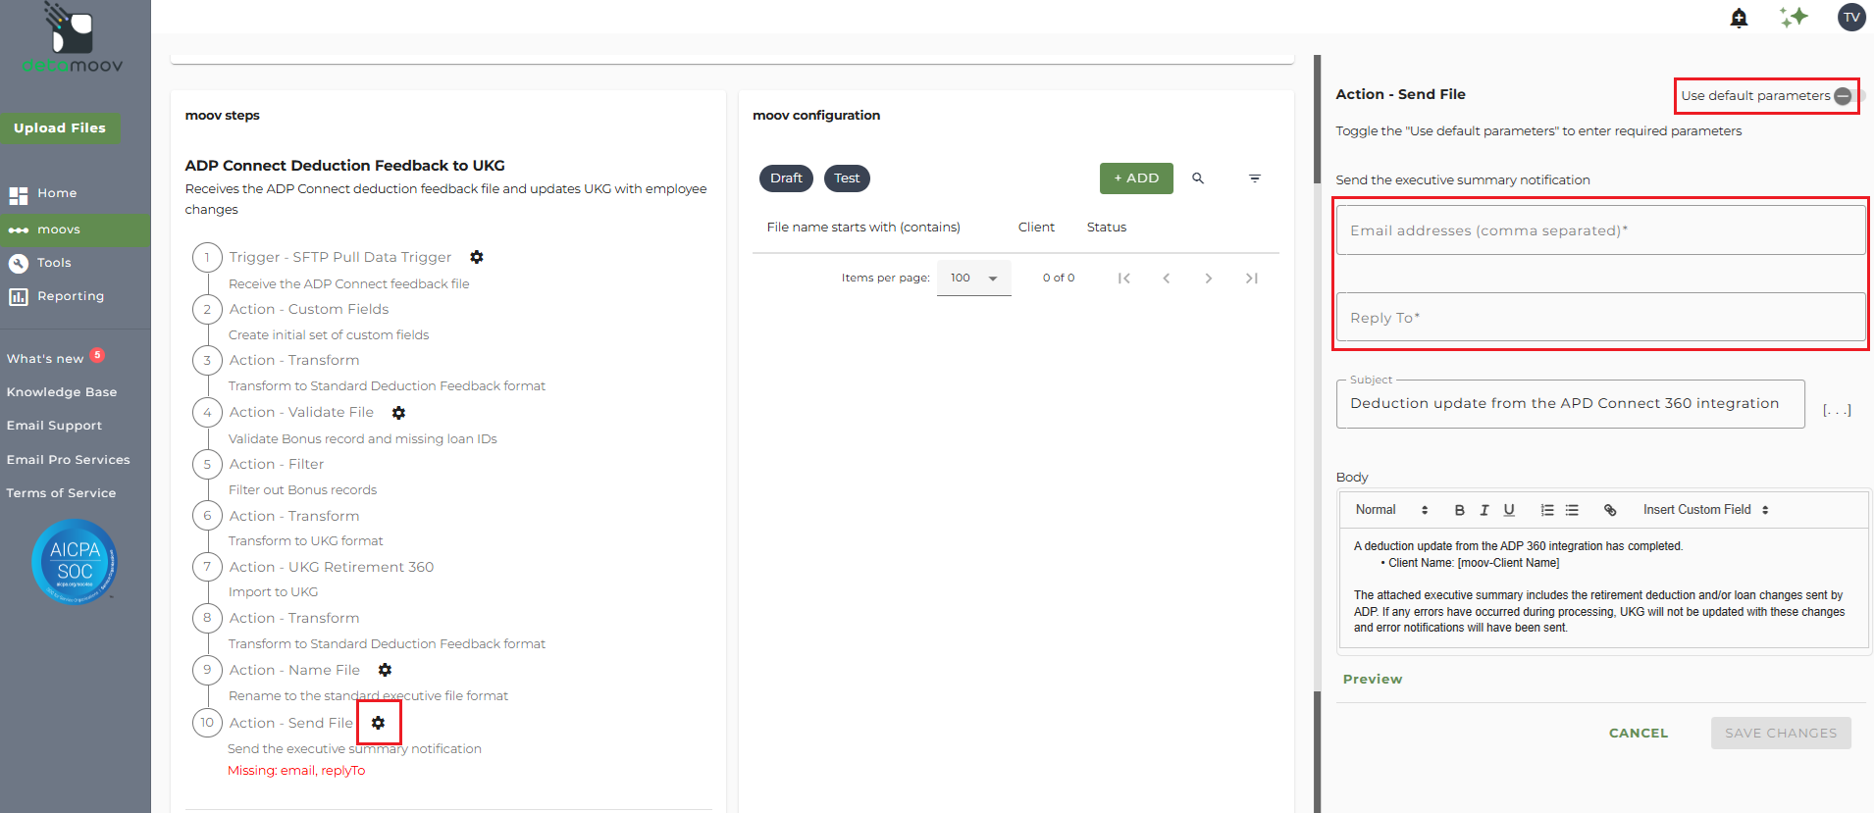Open the TV user avatar menu
This screenshot has width=1874, height=813.
1851,17
